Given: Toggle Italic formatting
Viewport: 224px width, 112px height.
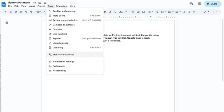Looking at the screenshot, I should [110, 12].
